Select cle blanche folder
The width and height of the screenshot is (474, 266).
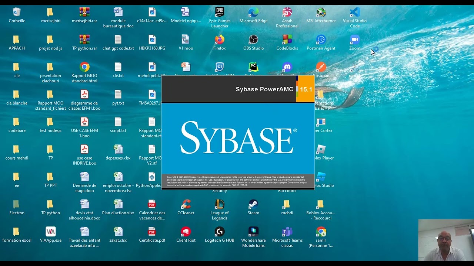tap(17, 97)
